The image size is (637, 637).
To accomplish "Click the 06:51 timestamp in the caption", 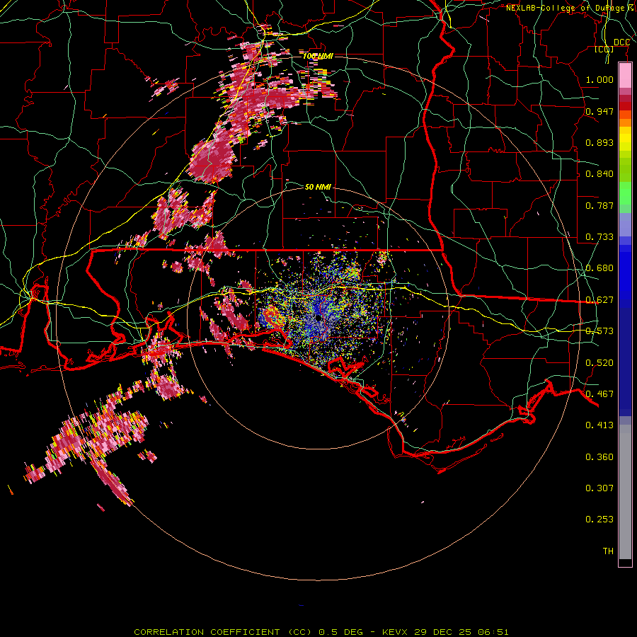I will pos(493,632).
